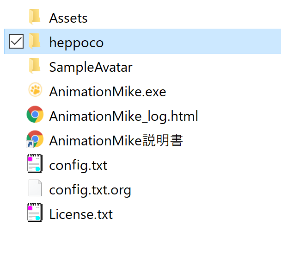Click the config.txt notepad icon
Viewport: 281px width, 256px height.
(x=35, y=163)
